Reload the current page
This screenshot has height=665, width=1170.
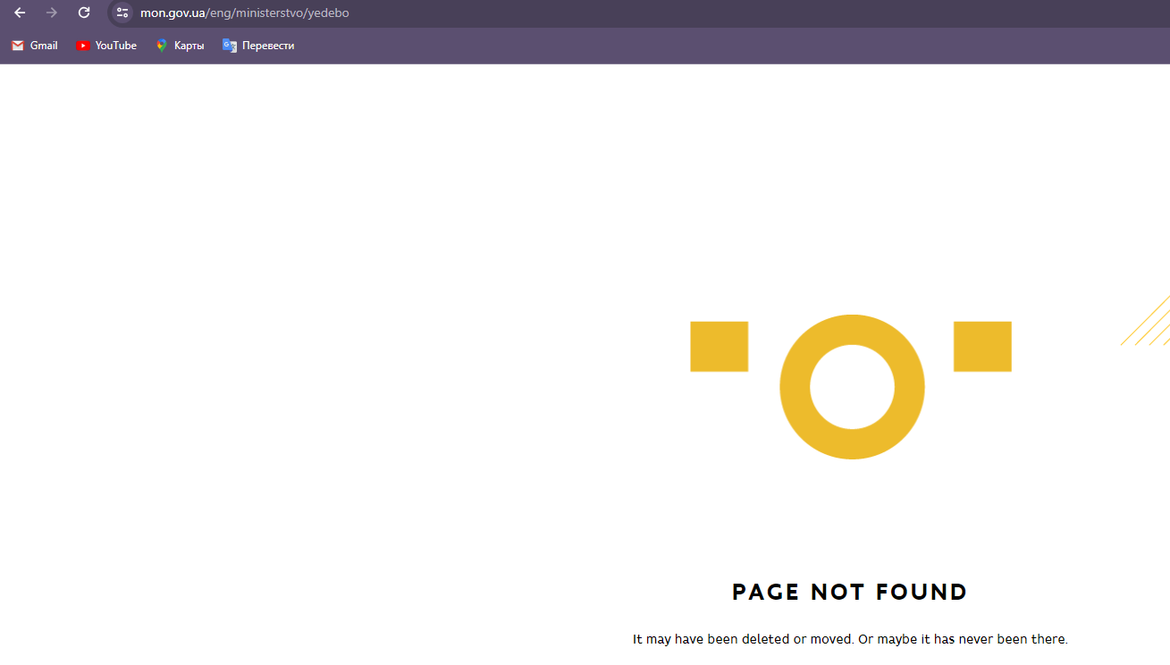[x=84, y=13]
